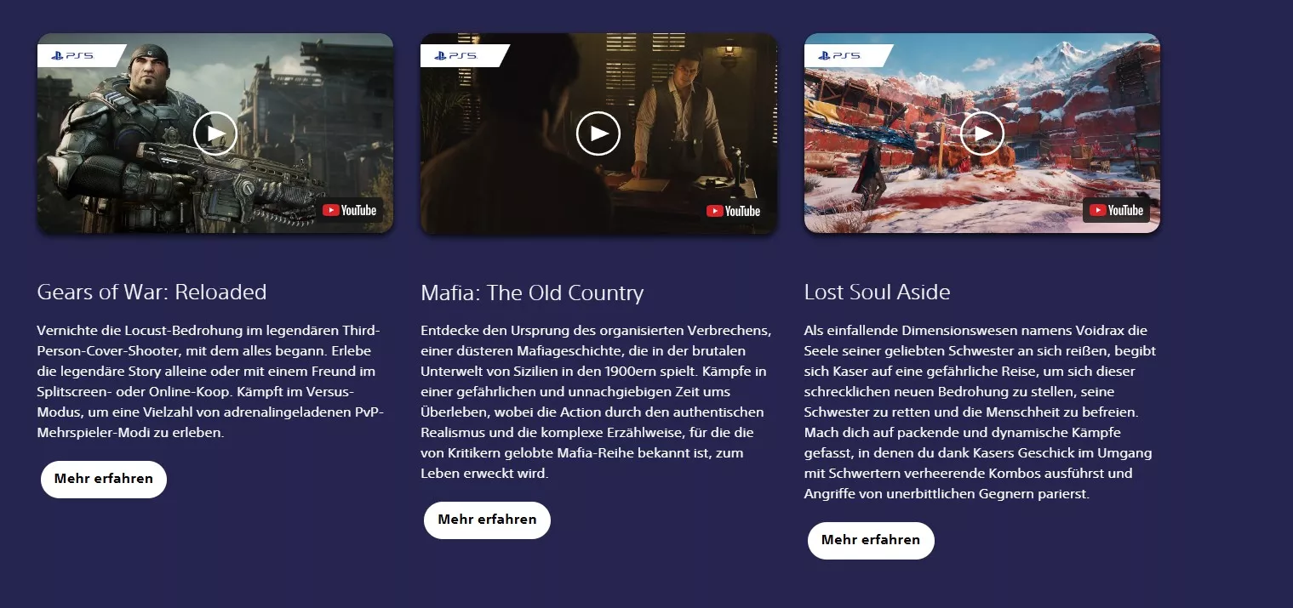Click YouTube logo on Mafia video
This screenshot has width=1293, height=608.
coord(734,210)
